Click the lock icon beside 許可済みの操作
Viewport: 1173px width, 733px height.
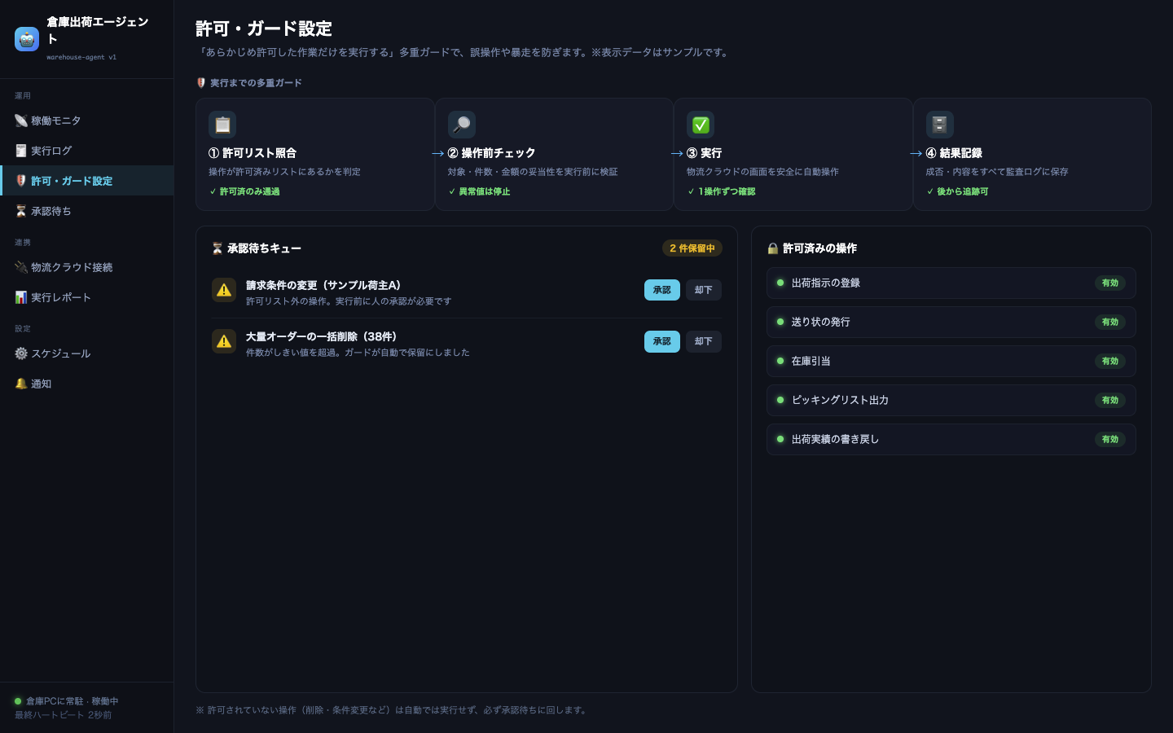[x=773, y=248]
